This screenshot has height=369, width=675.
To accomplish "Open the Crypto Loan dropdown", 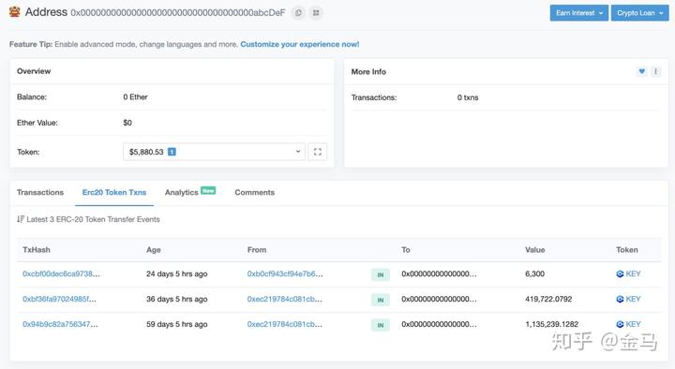I will point(639,13).
